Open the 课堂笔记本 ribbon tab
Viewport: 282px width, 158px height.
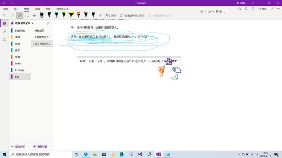[x=62, y=9]
